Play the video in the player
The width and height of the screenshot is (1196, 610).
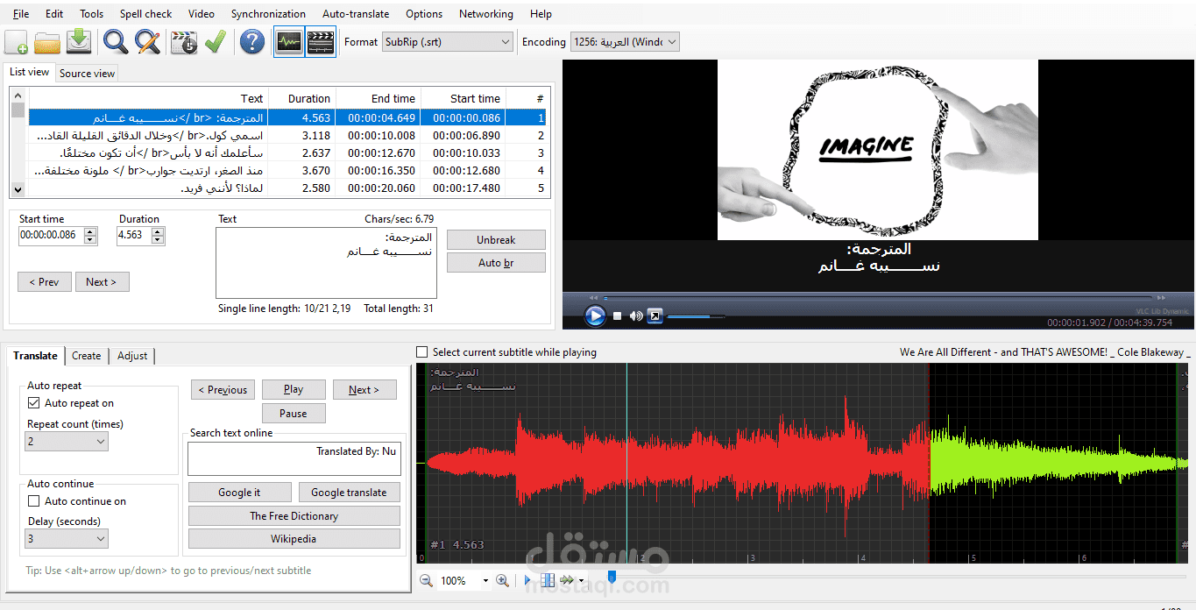[595, 316]
